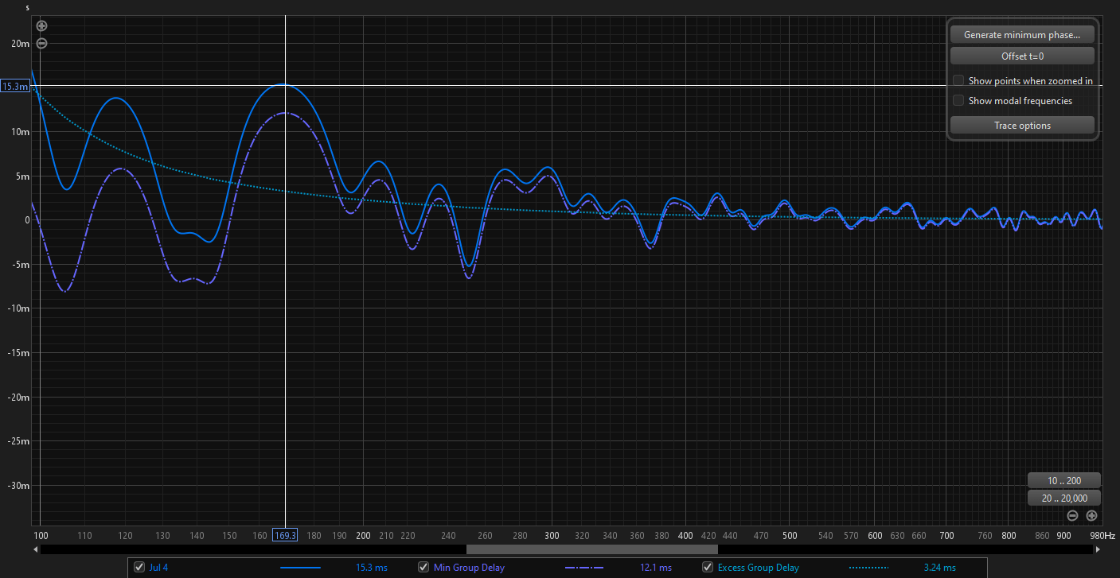
Task: Click the Jul 4 trace name
Action: coord(158,568)
